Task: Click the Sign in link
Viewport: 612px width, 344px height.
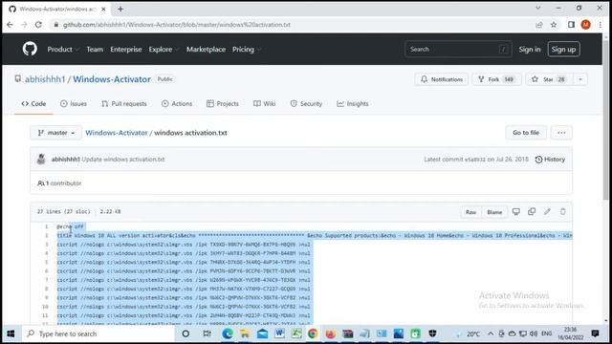Action: (530, 49)
